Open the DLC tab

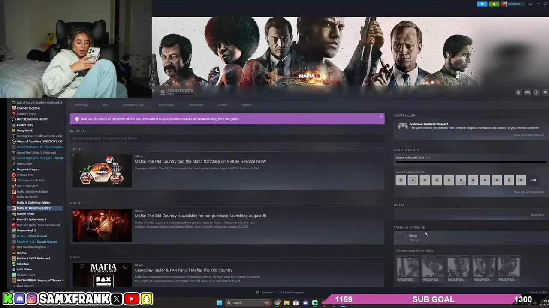[x=106, y=105]
